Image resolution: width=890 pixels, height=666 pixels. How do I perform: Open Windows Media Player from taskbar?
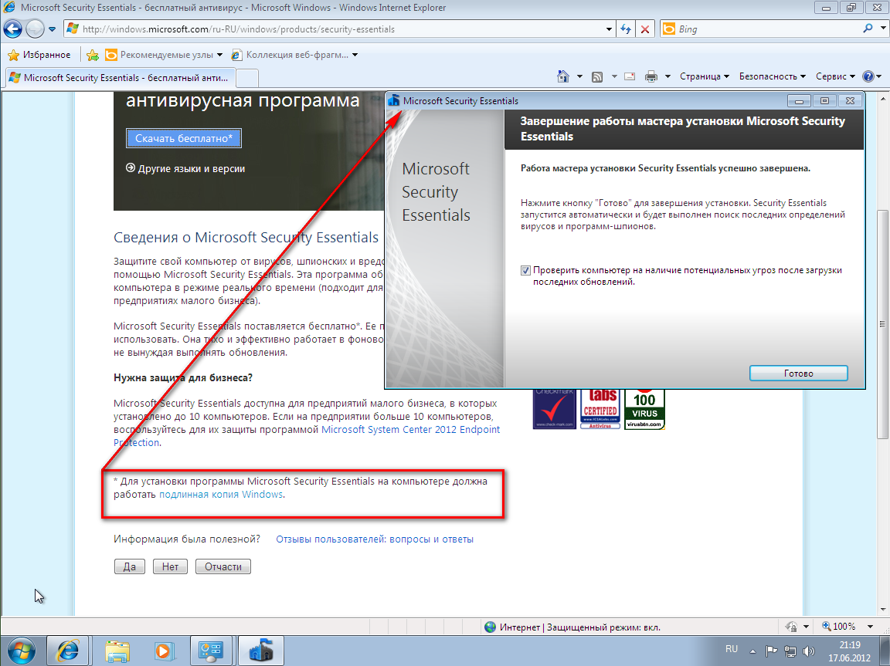pos(164,651)
